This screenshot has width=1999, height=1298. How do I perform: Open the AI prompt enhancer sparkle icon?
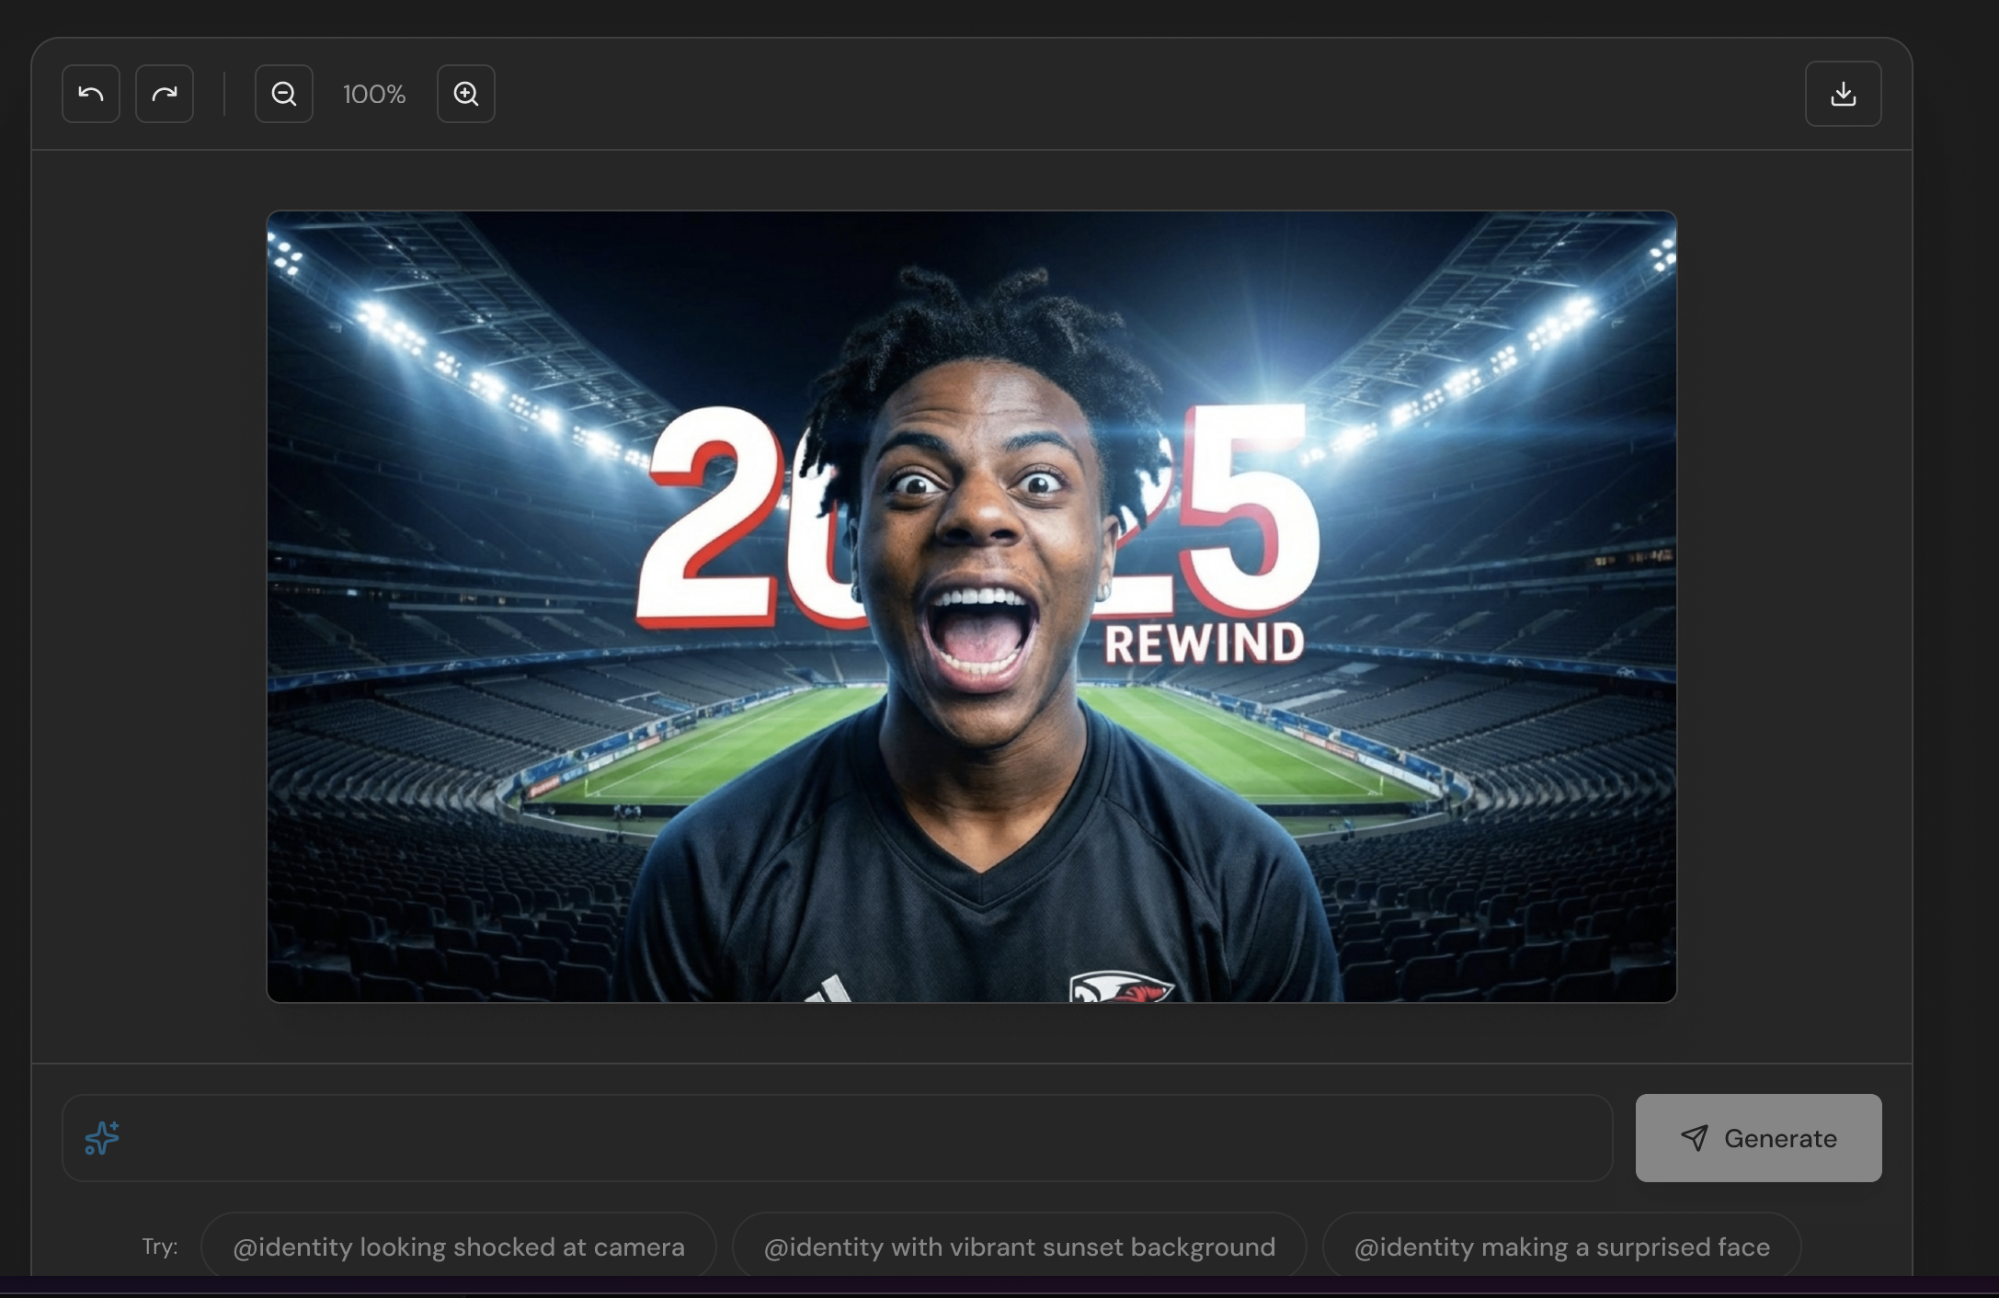point(102,1138)
